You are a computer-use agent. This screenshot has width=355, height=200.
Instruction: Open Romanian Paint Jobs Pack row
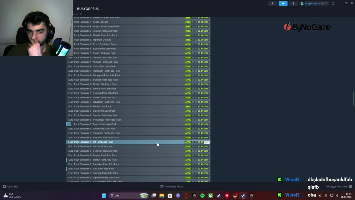138,133
